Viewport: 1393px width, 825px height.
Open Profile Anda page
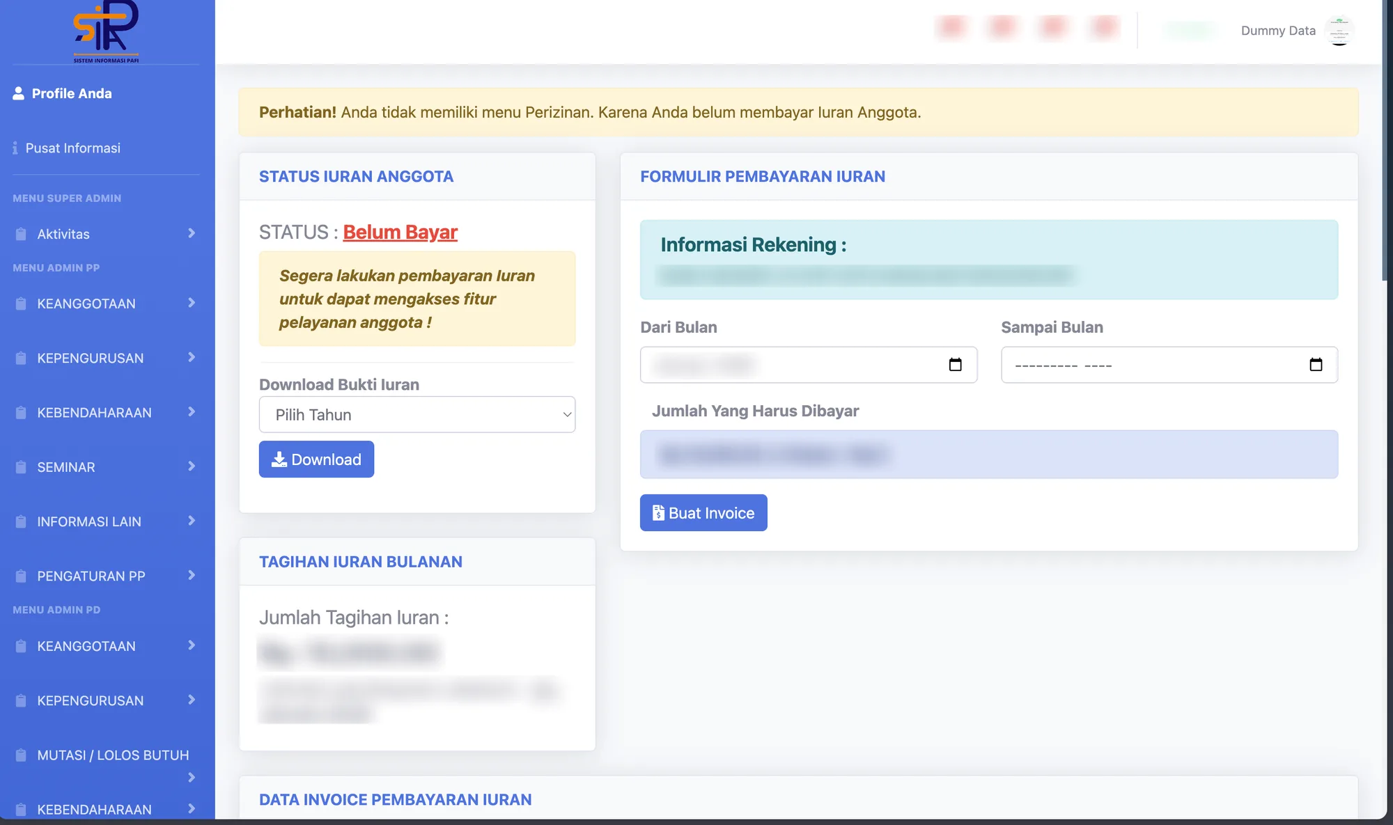[72, 93]
